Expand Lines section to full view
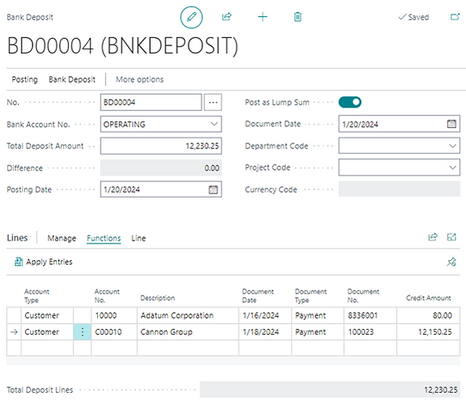 click(451, 237)
